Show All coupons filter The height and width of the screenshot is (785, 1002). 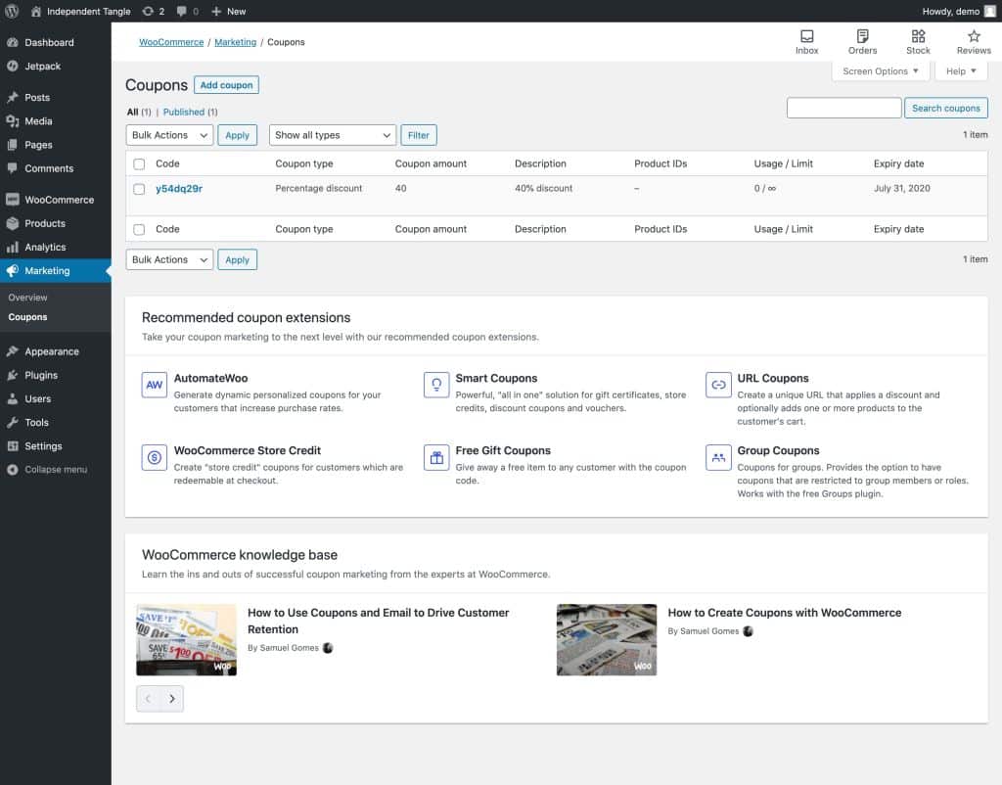coord(132,112)
